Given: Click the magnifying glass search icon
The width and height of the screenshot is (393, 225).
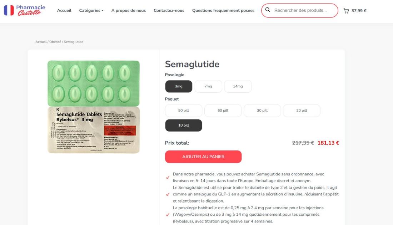Looking at the screenshot, I should pyautogui.click(x=268, y=10).
